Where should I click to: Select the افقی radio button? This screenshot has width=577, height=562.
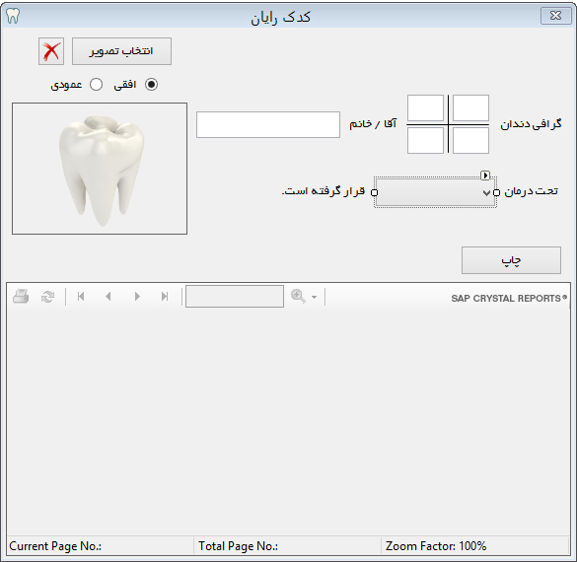151,85
